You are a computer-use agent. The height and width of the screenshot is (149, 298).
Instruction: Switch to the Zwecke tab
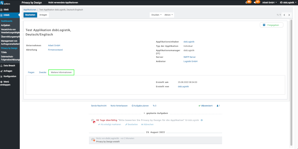(43, 72)
